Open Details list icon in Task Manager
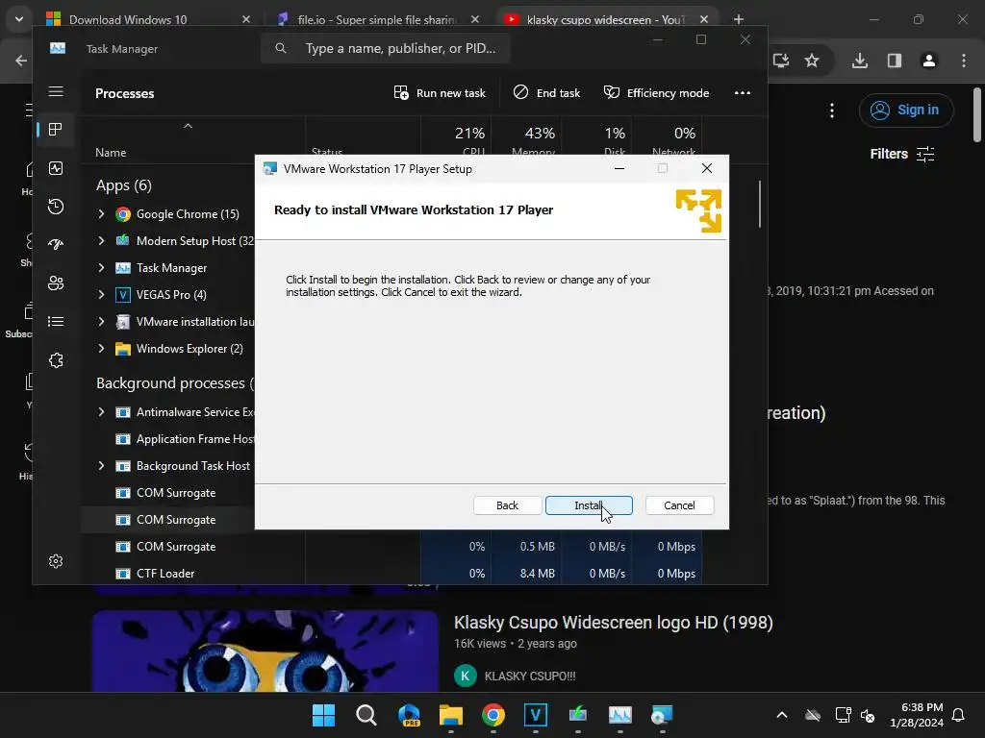This screenshot has height=738, width=985. click(56, 321)
